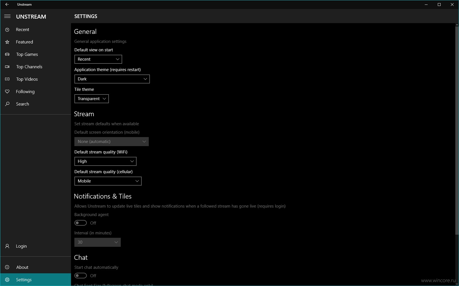Open the Default view on start dropdown

(x=98, y=59)
